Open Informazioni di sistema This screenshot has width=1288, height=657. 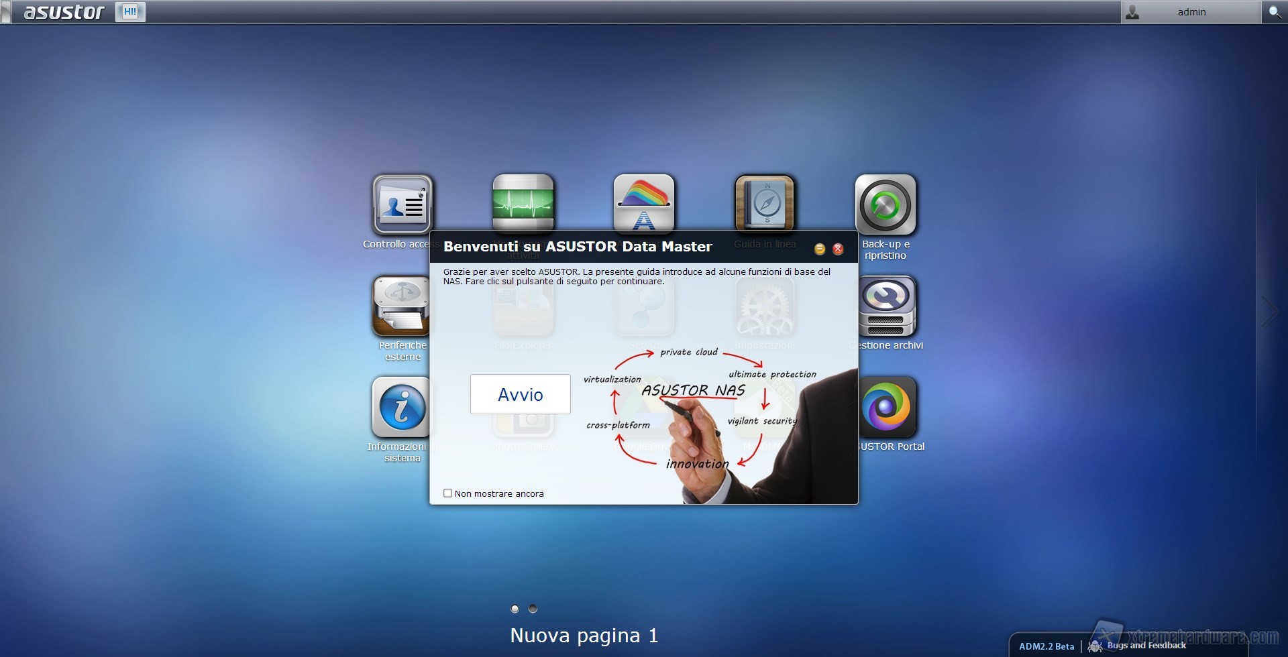coord(401,408)
